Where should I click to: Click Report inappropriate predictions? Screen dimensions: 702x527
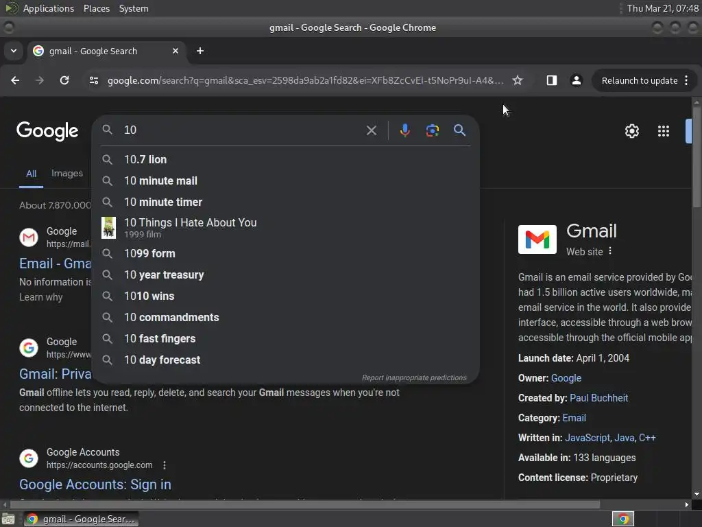(x=414, y=378)
